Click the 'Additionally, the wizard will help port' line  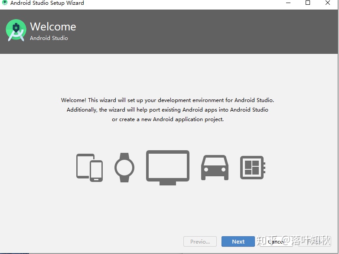(x=168, y=110)
